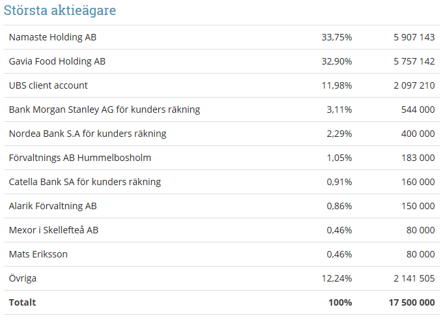Select UBS client account entry
This screenshot has height=320, width=445.
coord(48,85)
